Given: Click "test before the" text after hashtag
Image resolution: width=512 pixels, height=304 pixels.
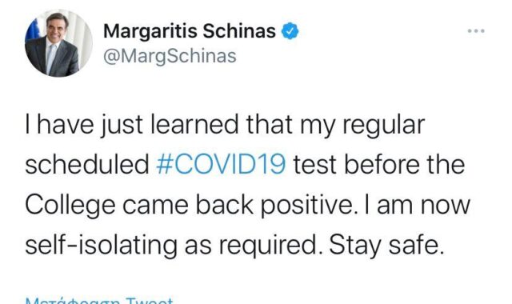Looking at the screenshot, I should pyautogui.click(x=379, y=165).
